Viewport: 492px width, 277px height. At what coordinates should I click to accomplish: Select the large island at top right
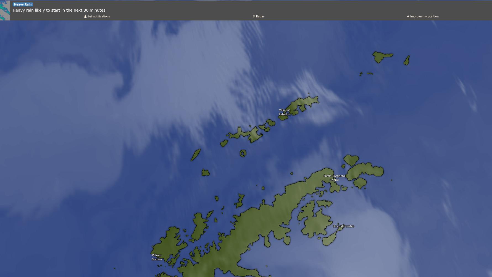point(382,57)
